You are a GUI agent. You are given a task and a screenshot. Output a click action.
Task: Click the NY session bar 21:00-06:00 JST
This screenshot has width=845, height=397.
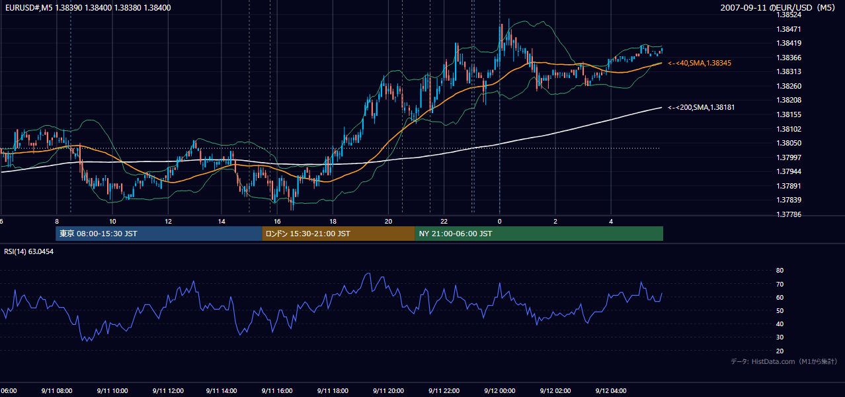tap(539, 234)
